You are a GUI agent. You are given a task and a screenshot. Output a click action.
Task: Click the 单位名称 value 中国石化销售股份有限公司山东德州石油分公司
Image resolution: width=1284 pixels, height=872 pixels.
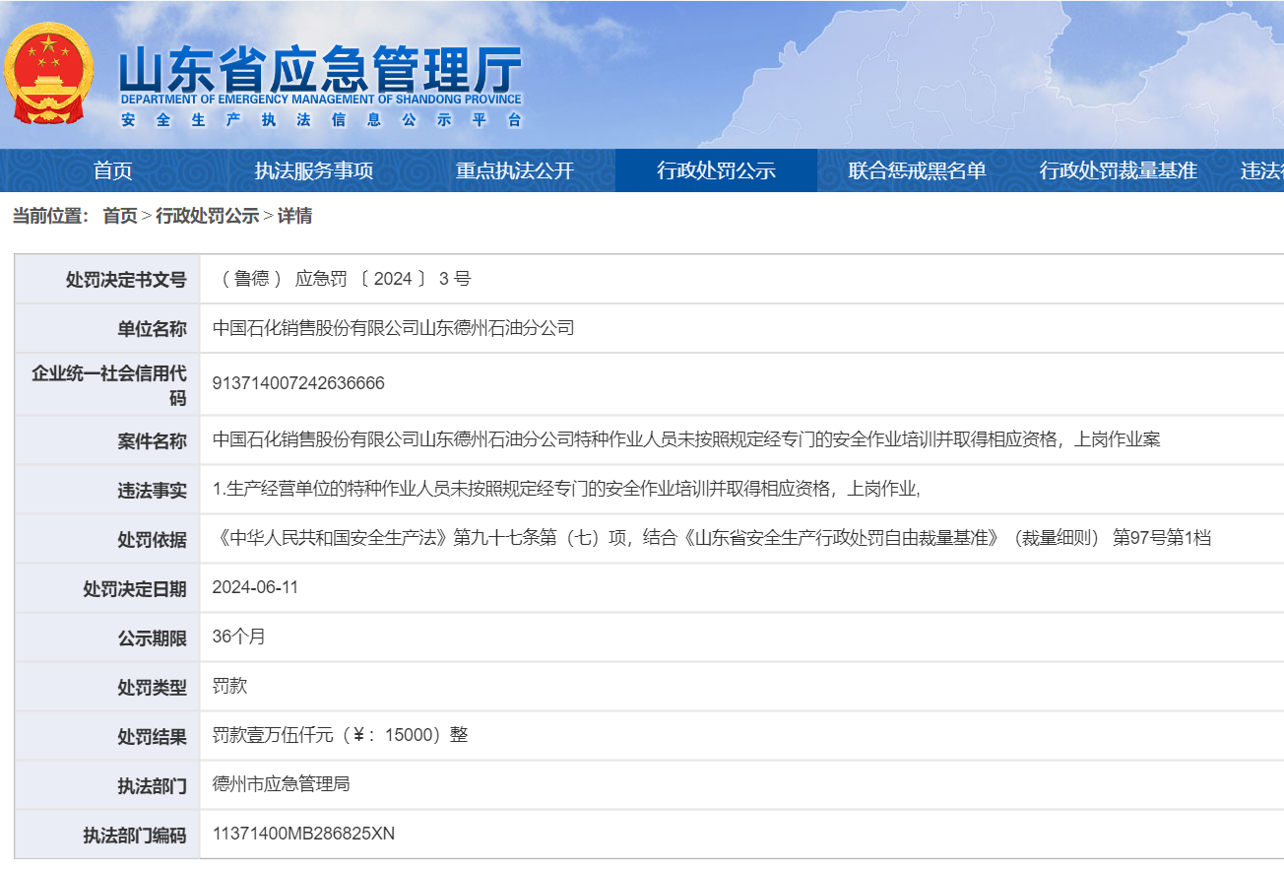tap(394, 328)
